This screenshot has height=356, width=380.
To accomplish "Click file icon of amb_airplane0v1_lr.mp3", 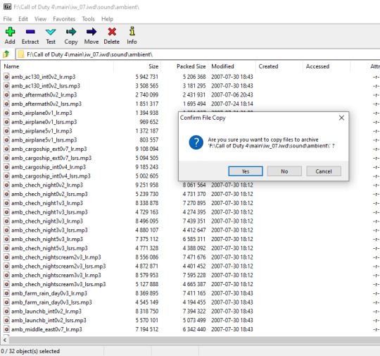I will click(6, 113).
